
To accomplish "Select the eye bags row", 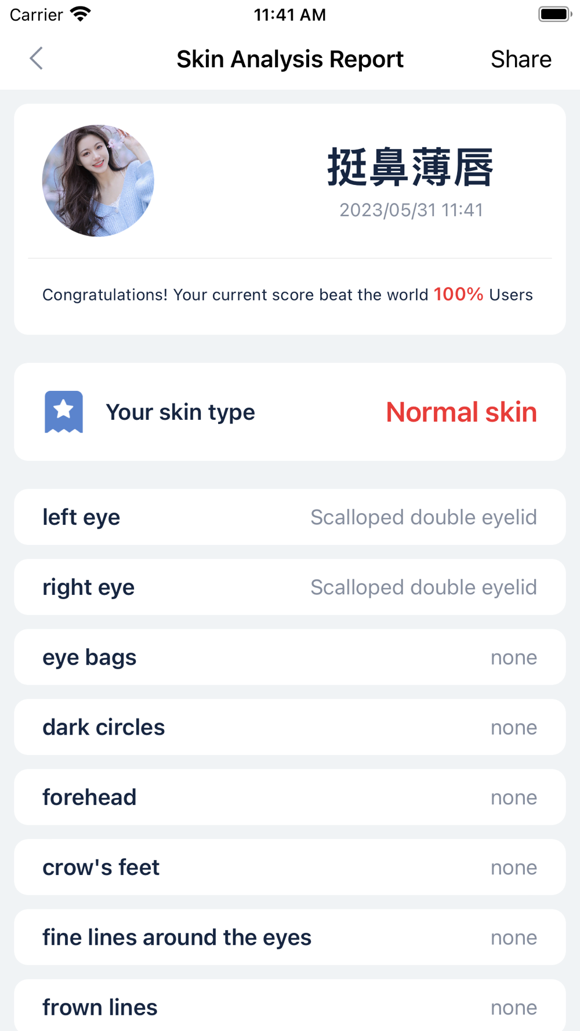I will point(290,657).
